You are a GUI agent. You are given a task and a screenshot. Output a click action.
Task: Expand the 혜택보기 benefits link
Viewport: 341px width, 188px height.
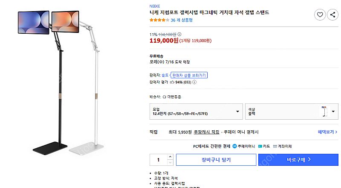[x=327, y=132]
